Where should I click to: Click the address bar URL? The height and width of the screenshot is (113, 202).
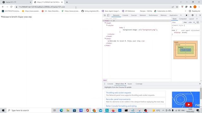point(42,7)
